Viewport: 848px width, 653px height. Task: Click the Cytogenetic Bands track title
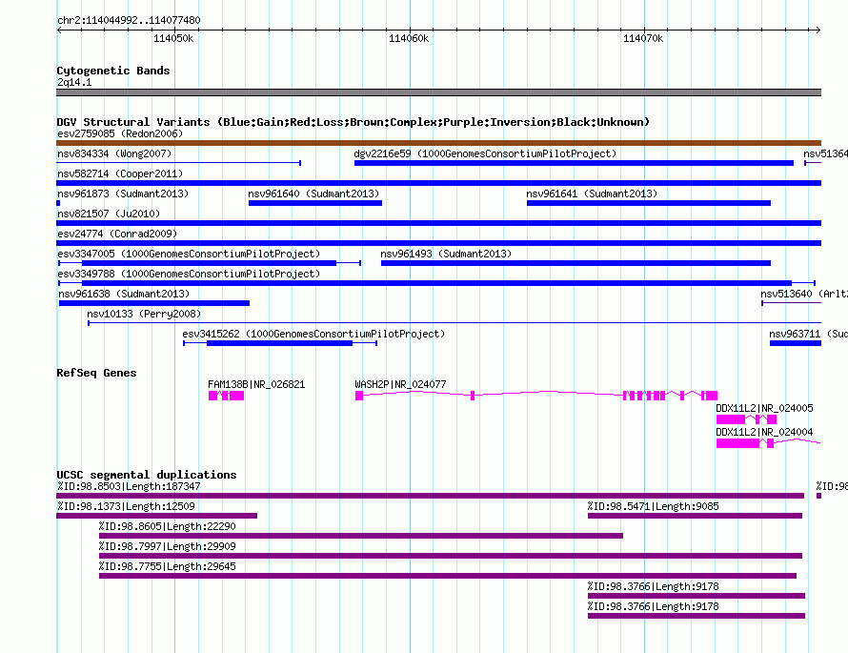pos(113,71)
